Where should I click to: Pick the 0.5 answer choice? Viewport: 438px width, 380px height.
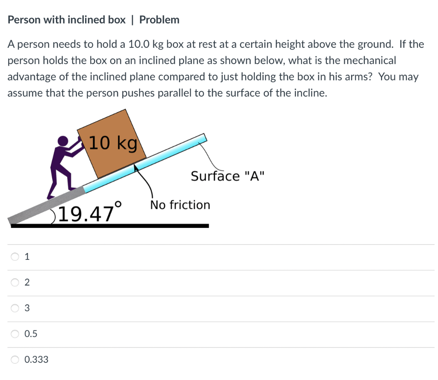[30, 334]
